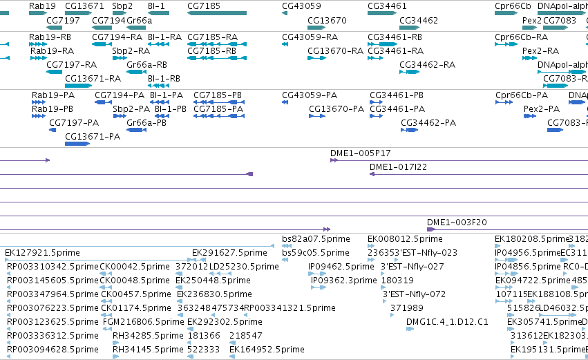The width and height of the screenshot is (588, 360).
Task: Select the Pex2 gene label
Action: click(532, 20)
